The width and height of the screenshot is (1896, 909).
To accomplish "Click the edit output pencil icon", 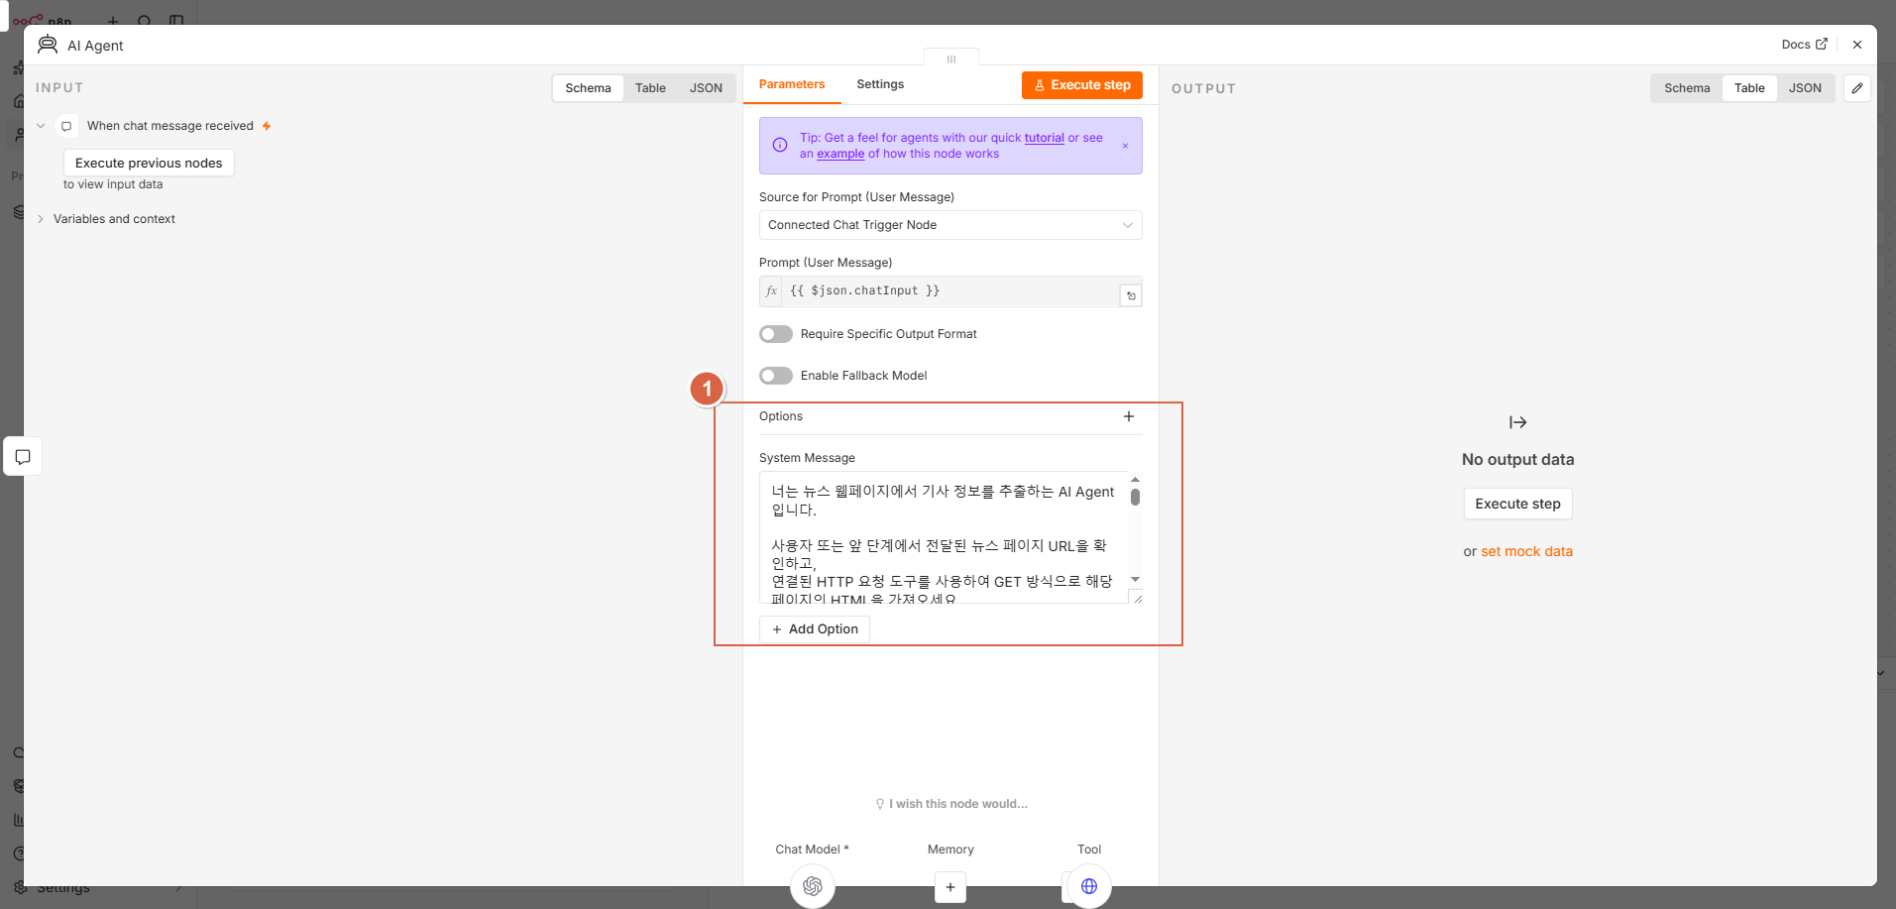I will [1857, 88].
